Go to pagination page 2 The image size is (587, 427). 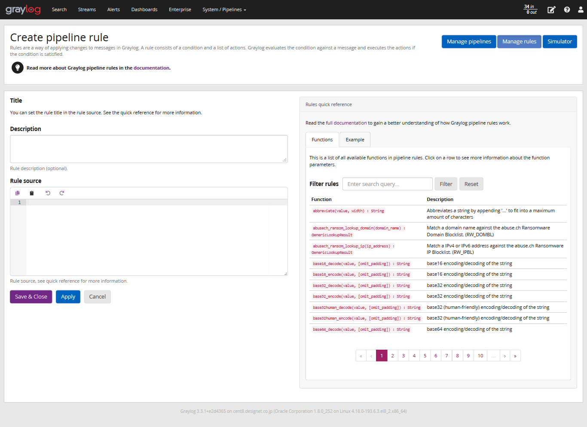[392, 356]
